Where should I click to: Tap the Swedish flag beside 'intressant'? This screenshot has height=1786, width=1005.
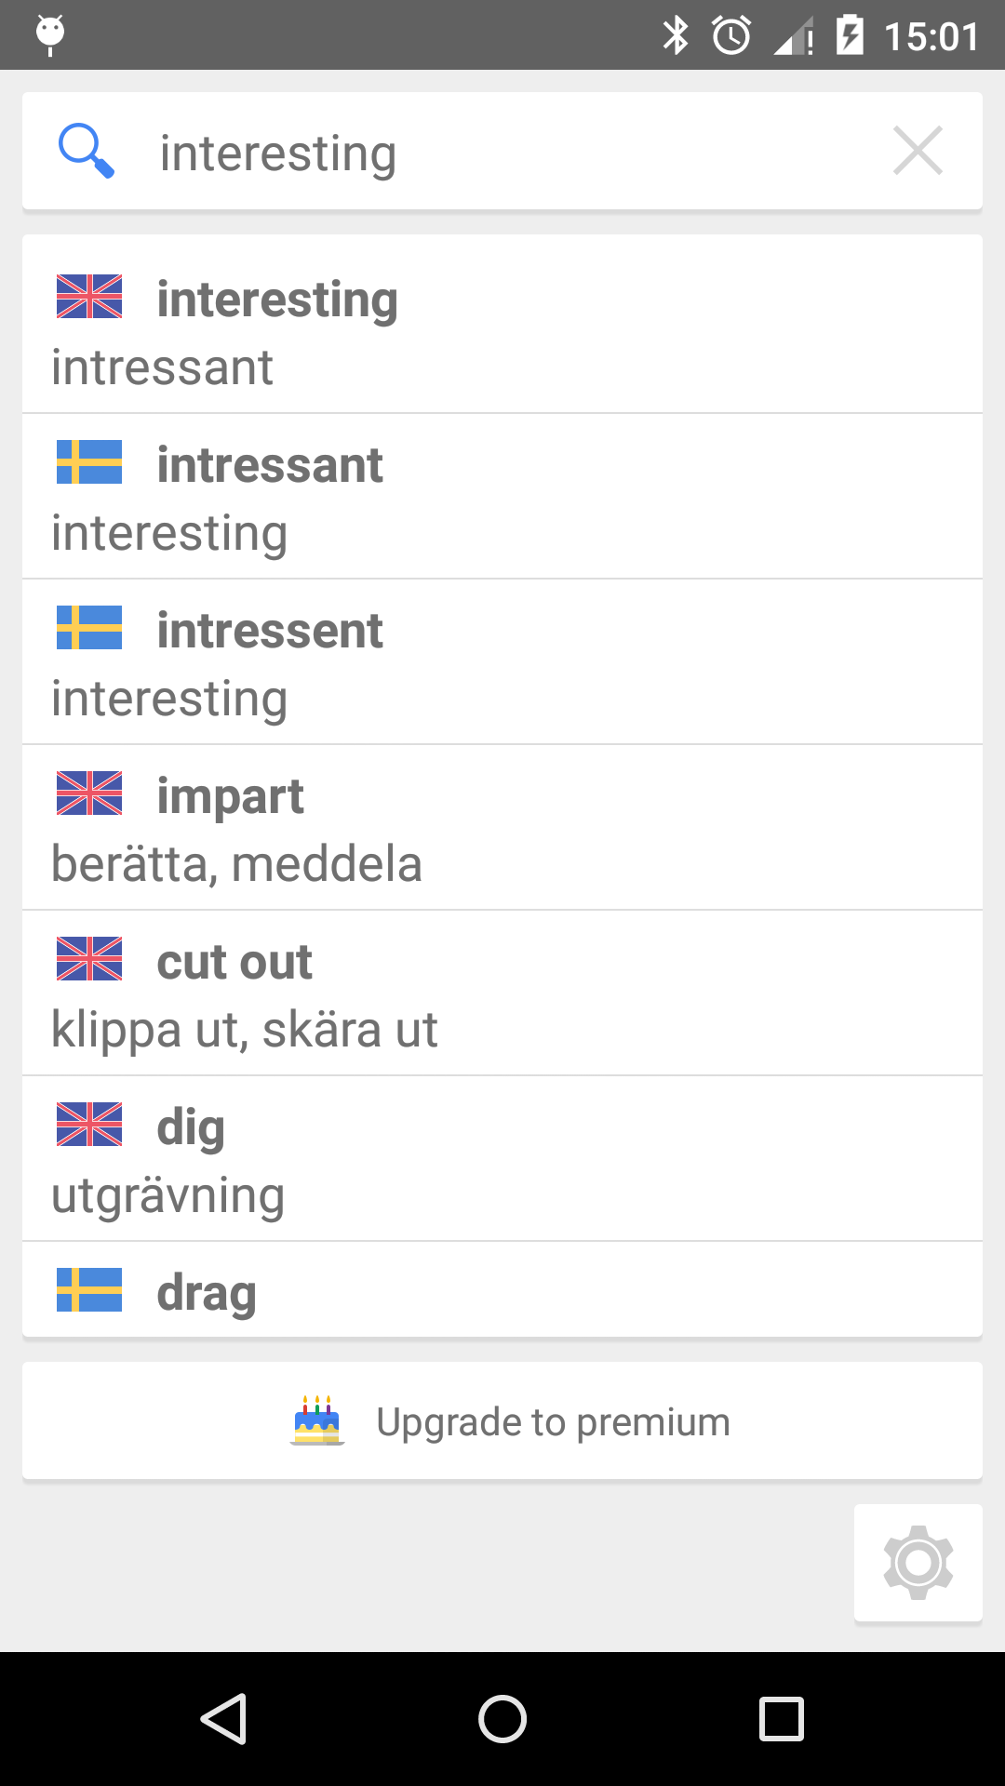89,462
